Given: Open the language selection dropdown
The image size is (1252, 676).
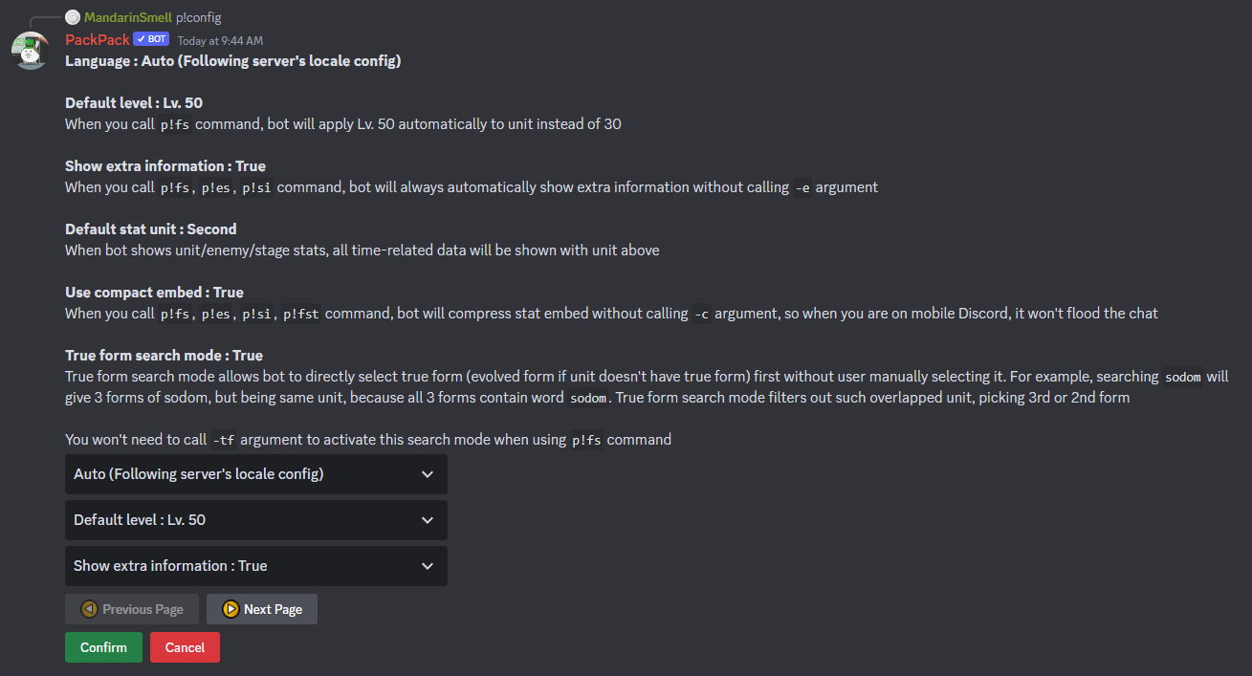Looking at the screenshot, I should coord(256,474).
